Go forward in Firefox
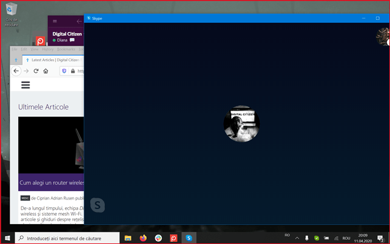This screenshot has width=390, height=244. point(26,71)
